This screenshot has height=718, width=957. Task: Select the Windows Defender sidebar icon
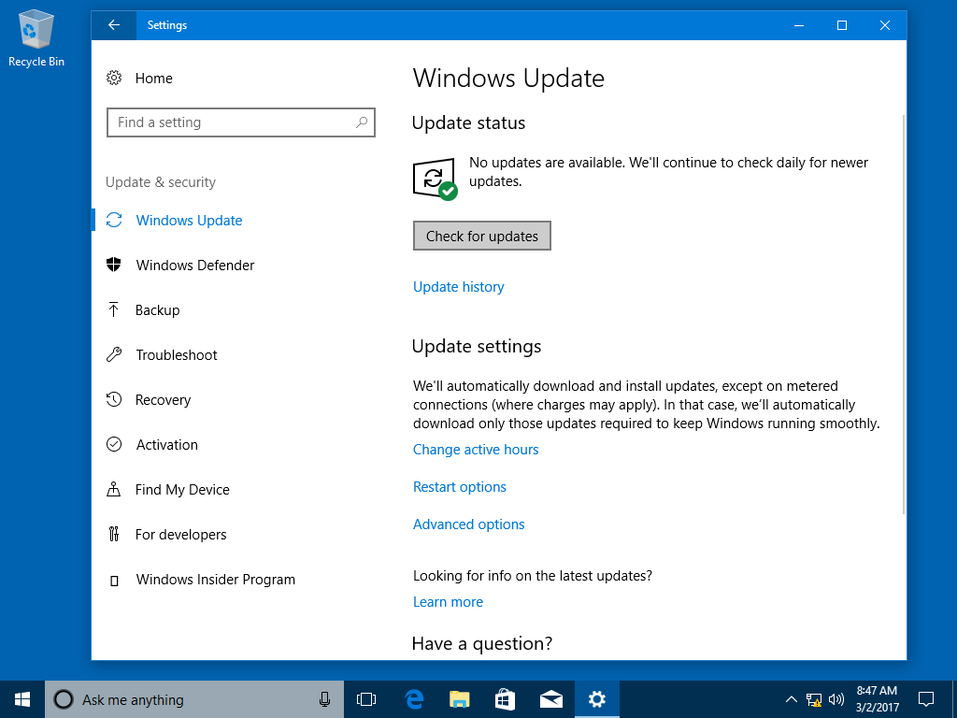click(113, 265)
